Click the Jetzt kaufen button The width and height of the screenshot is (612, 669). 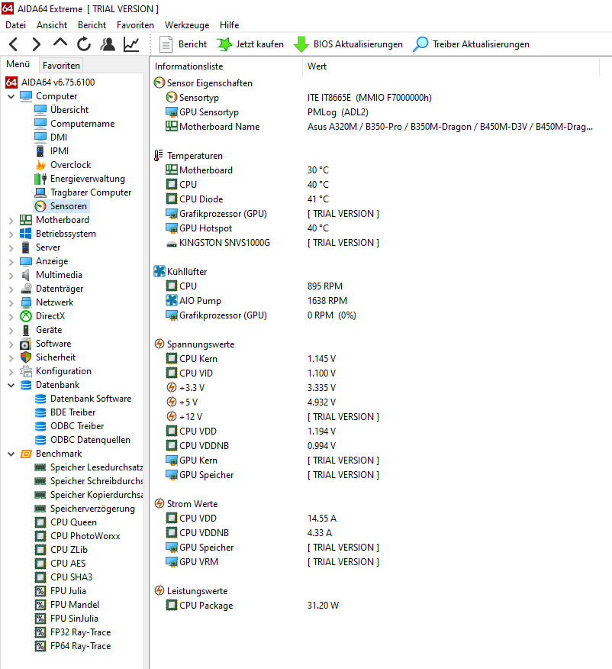coord(250,44)
